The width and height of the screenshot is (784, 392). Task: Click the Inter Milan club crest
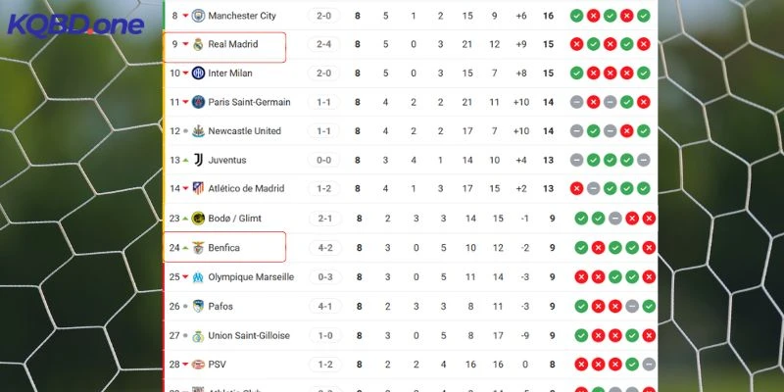[x=198, y=73]
